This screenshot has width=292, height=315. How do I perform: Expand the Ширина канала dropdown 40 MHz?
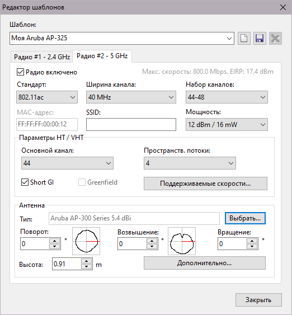[x=131, y=97]
